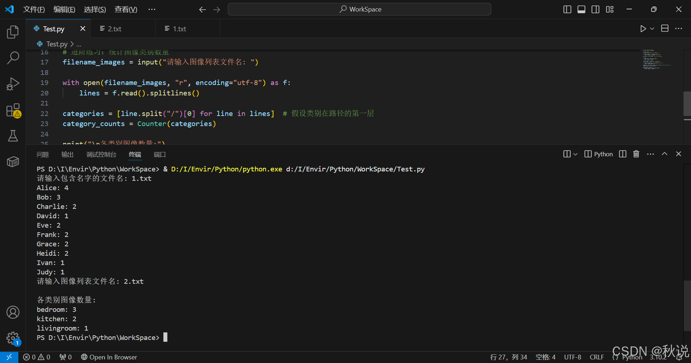691x363 pixels.
Task: Switch to the 调试控制台 panel tab
Action: 101,154
